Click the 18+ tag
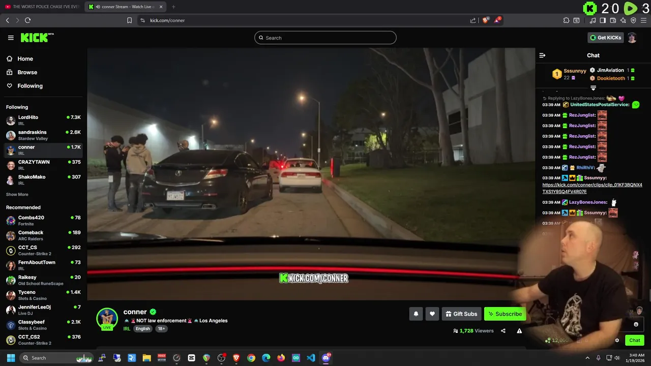Image resolution: width=651 pixels, height=366 pixels. (x=161, y=329)
